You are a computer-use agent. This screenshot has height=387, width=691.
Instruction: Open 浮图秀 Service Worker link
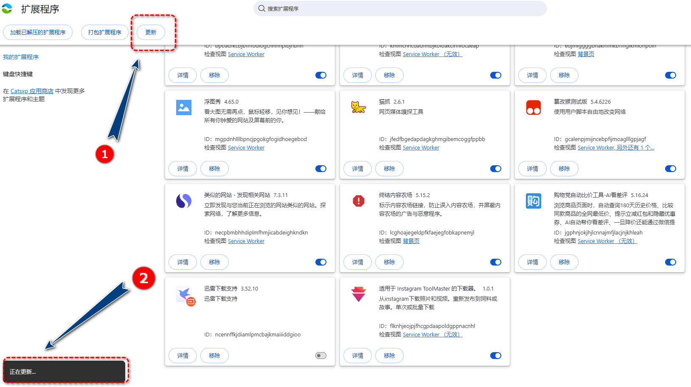pos(246,147)
